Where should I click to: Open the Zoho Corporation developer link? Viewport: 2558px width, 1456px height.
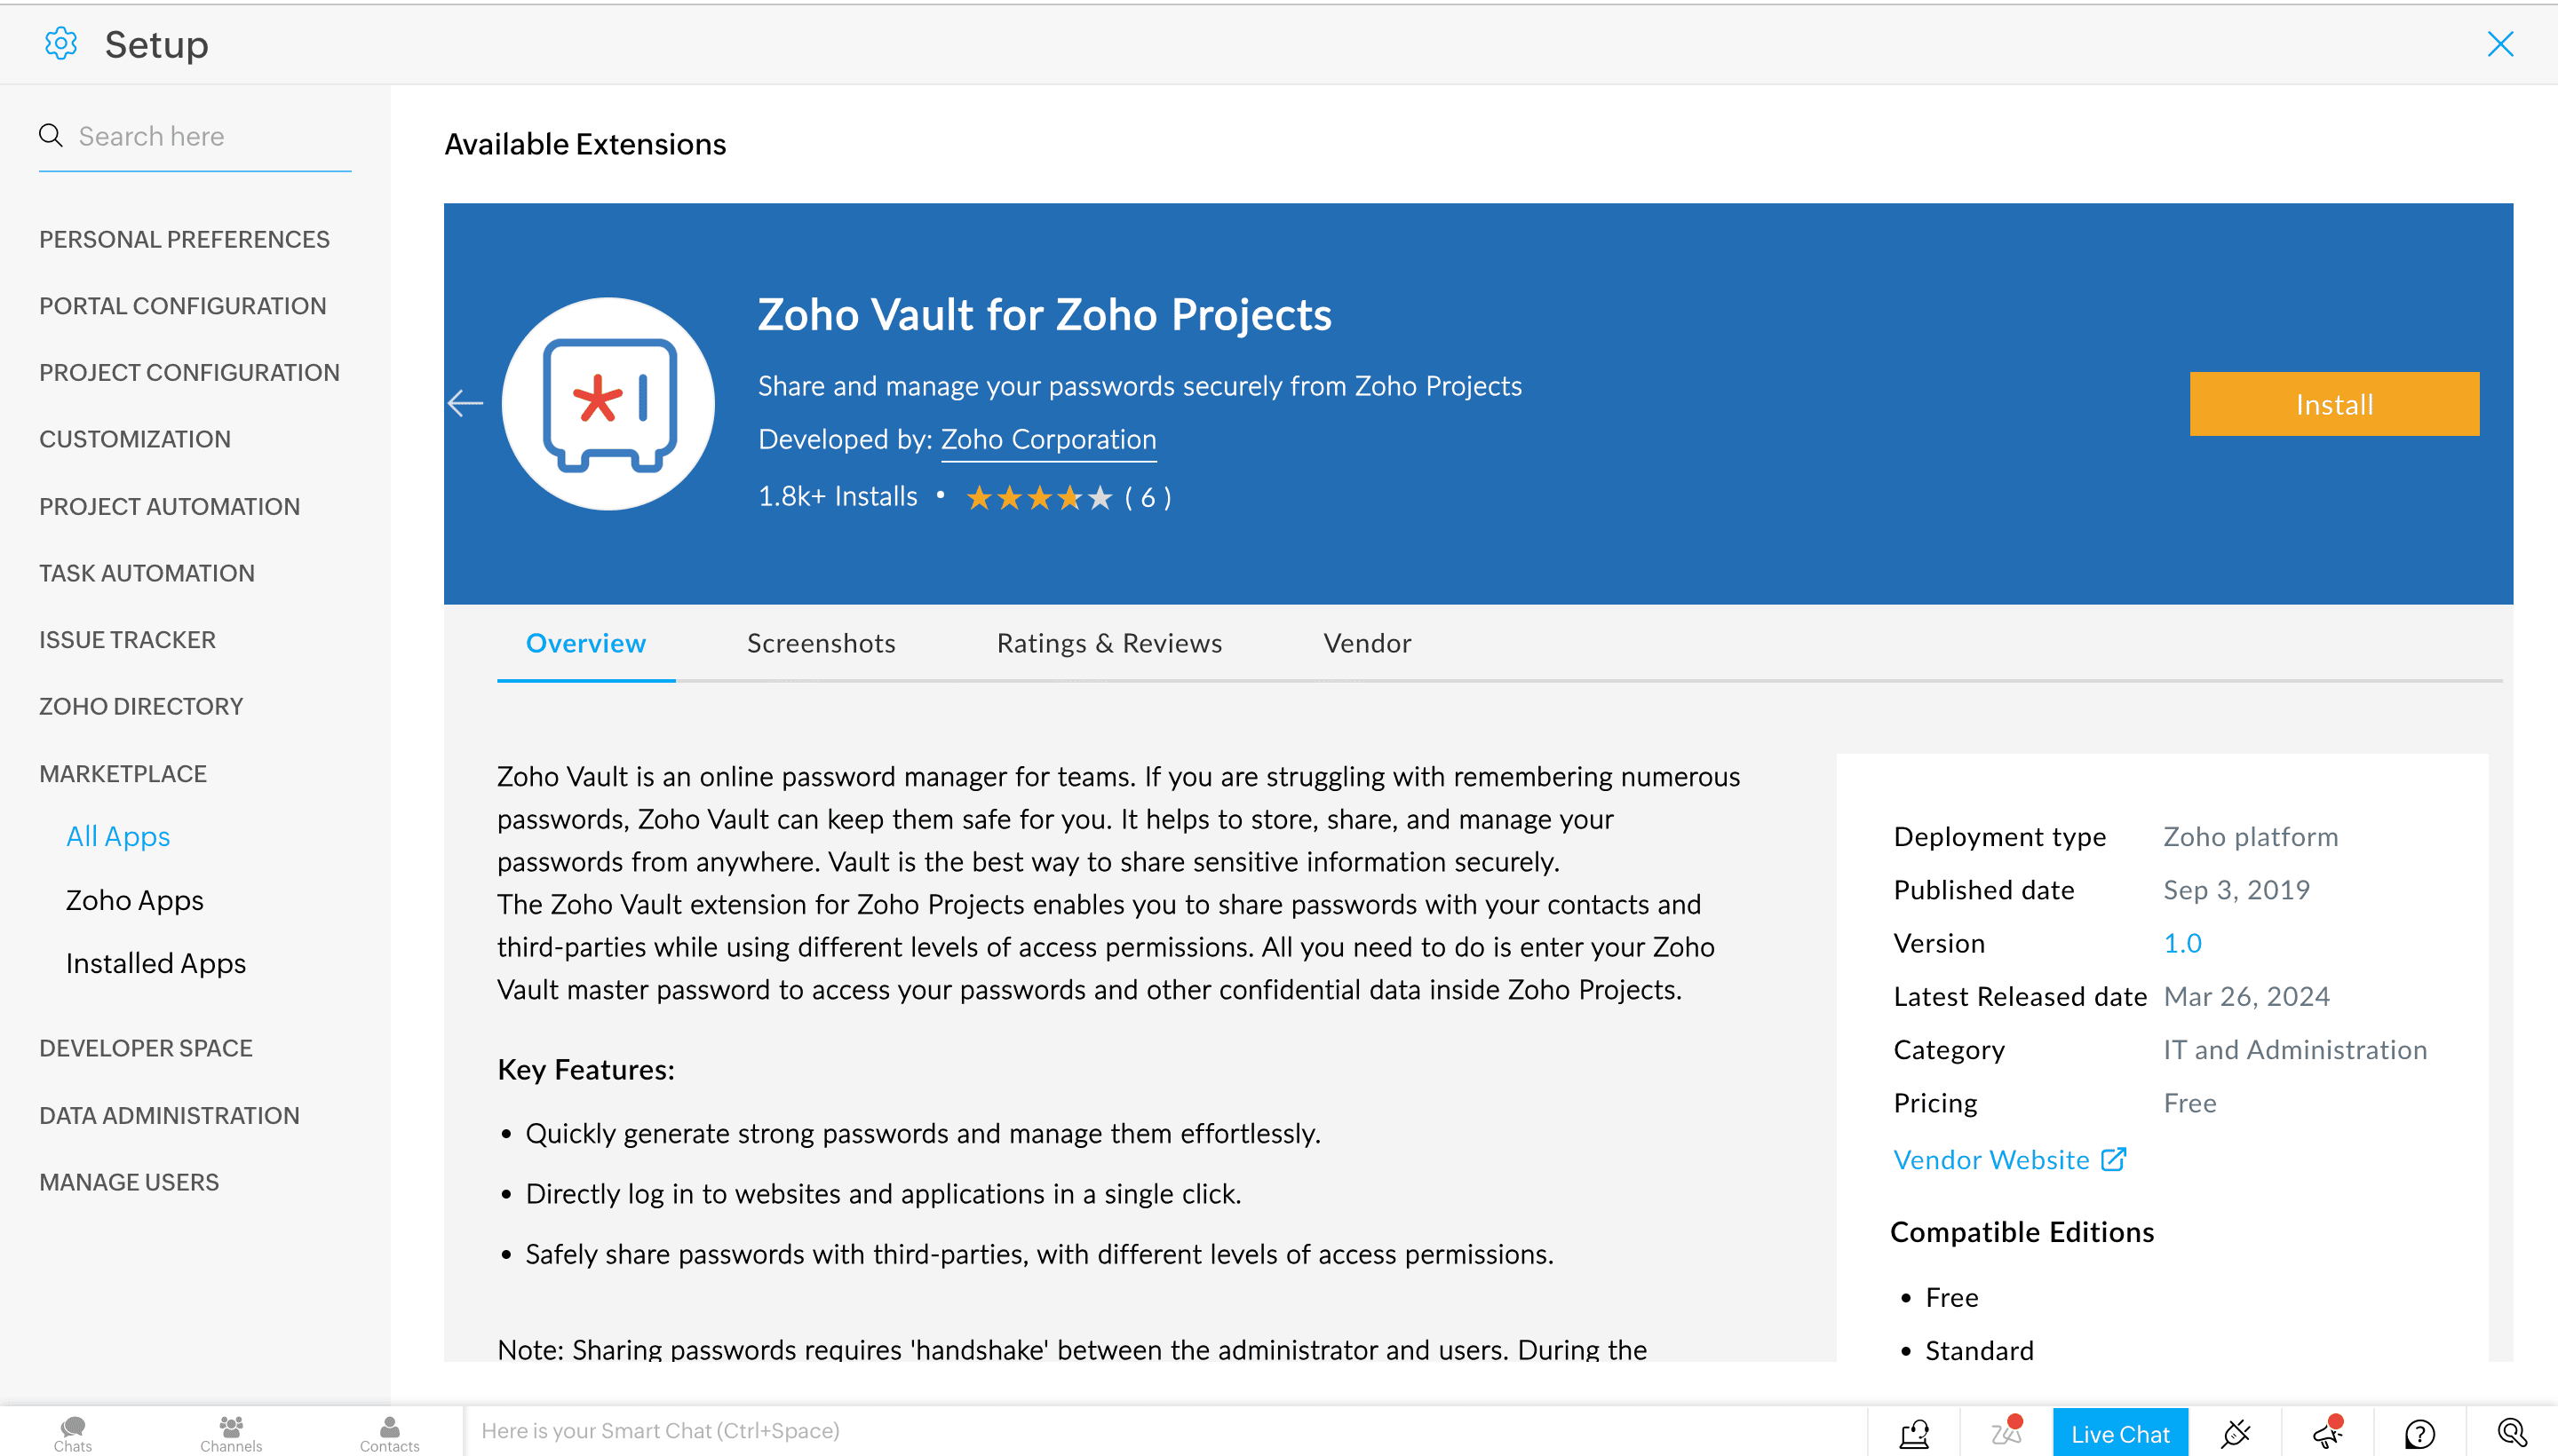pyautogui.click(x=1048, y=439)
